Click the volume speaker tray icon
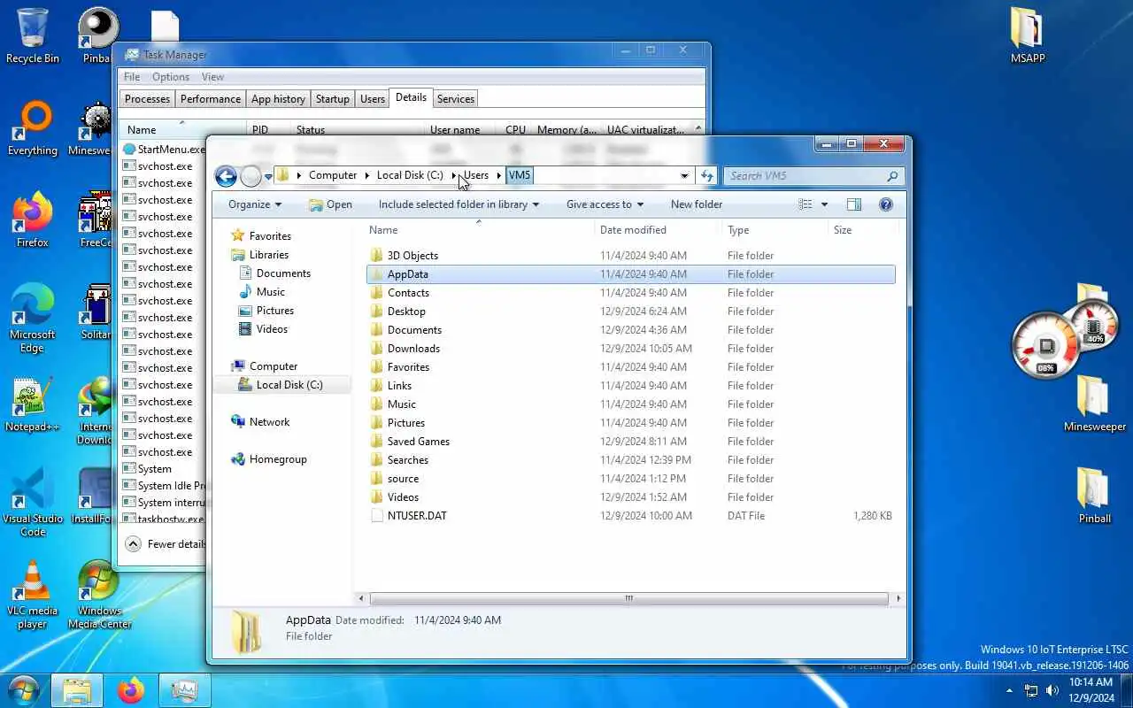The height and width of the screenshot is (708, 1133). pos(1052,690)
